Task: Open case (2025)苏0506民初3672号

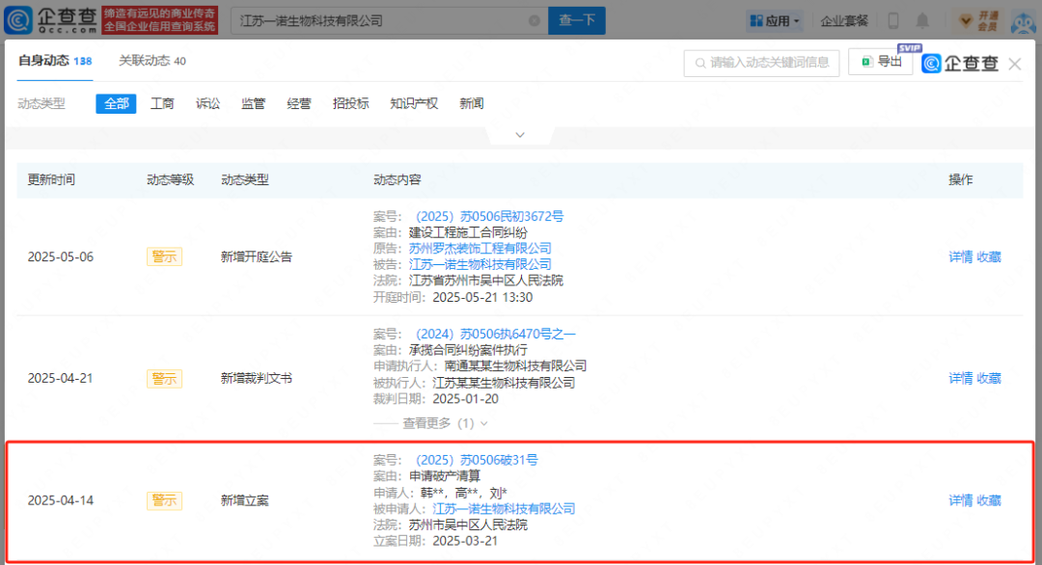Action: (x=489, y=216)
